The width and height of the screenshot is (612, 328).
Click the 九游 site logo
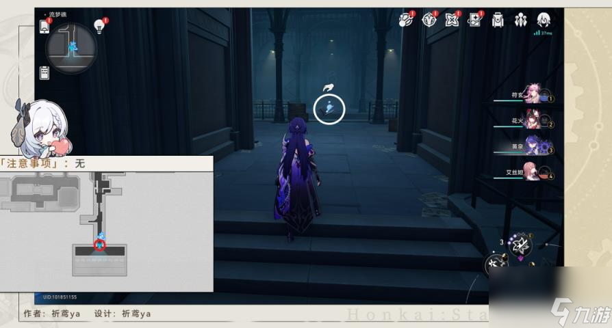[580, 313]
